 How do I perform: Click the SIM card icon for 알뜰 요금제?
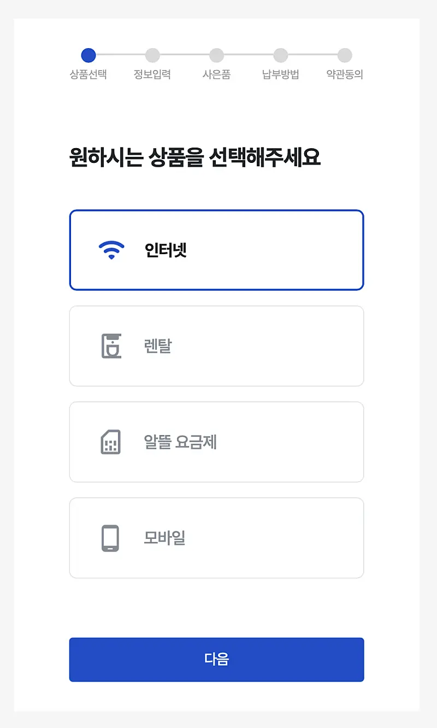click(111, 442)
